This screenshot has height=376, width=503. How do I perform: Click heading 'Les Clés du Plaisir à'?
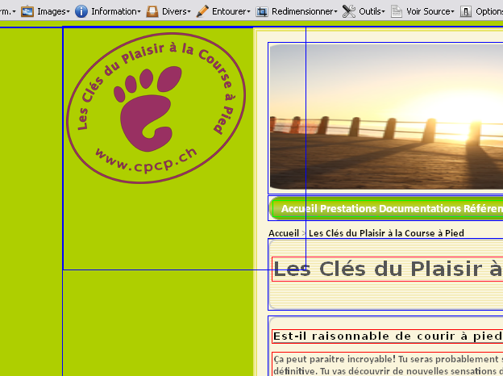[x=388, y=269]
